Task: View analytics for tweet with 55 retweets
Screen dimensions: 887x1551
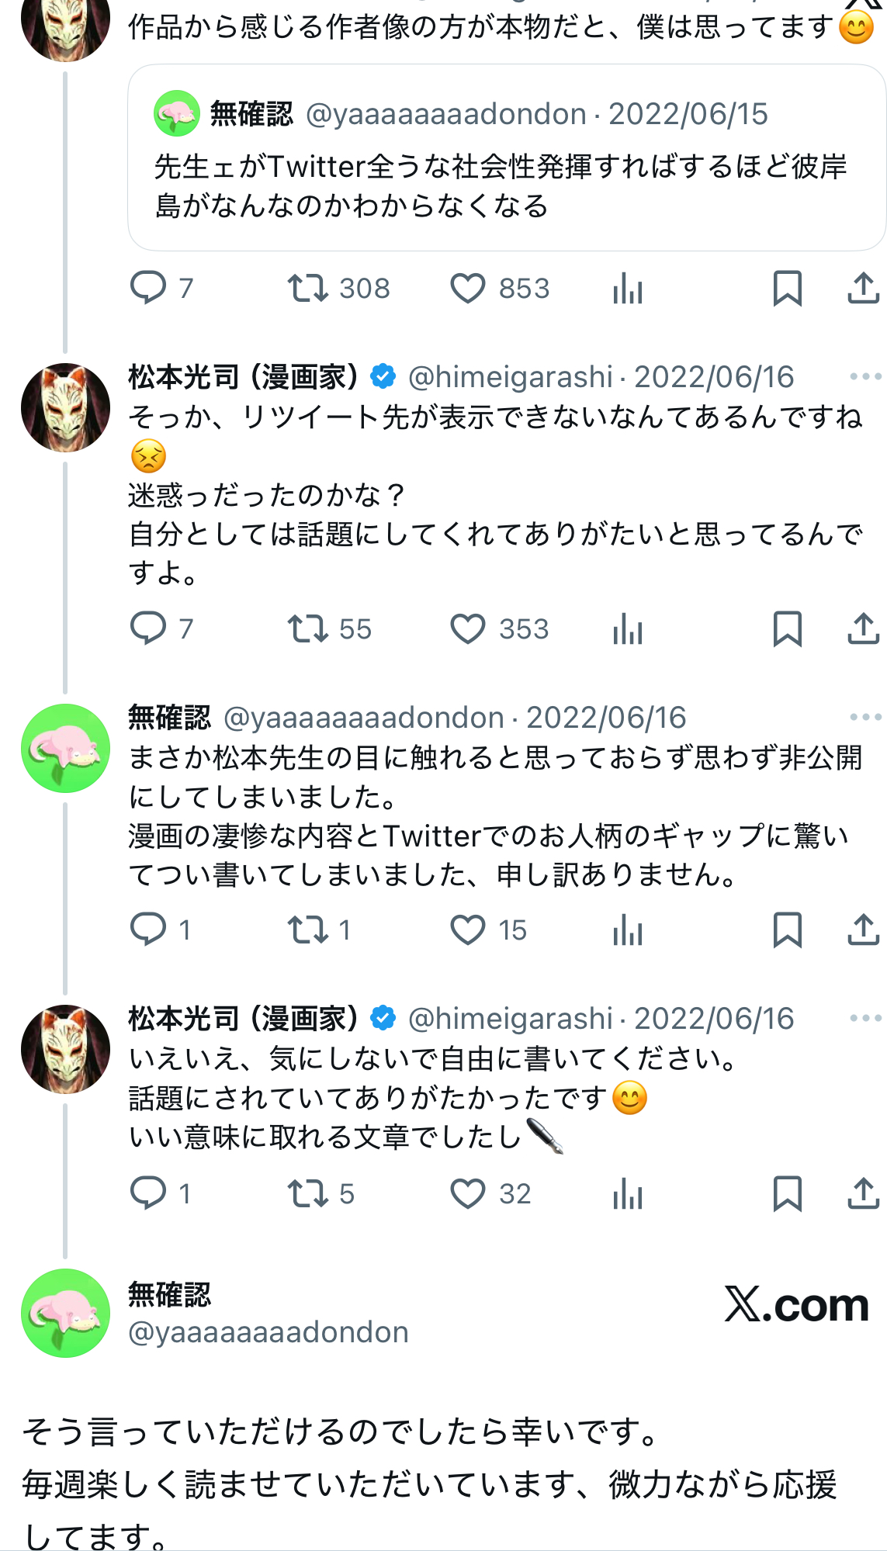Action: [x=627, y=628]
